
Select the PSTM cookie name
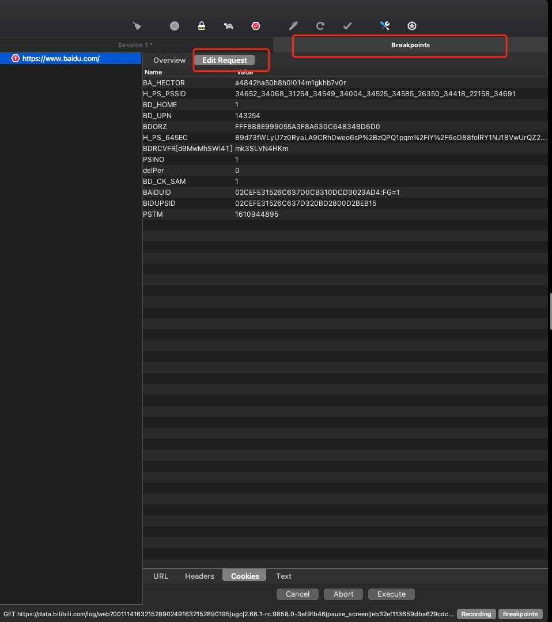point(153,214)
